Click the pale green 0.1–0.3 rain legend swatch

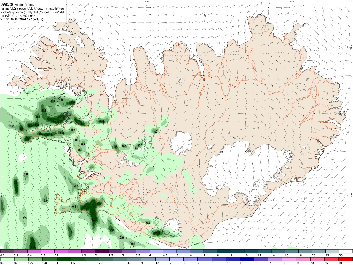point(7,259)
